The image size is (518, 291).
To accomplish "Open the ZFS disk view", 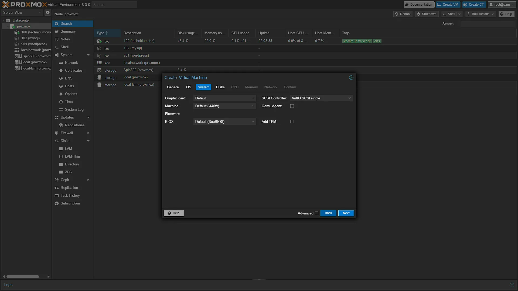I will [x=68, y=172].
